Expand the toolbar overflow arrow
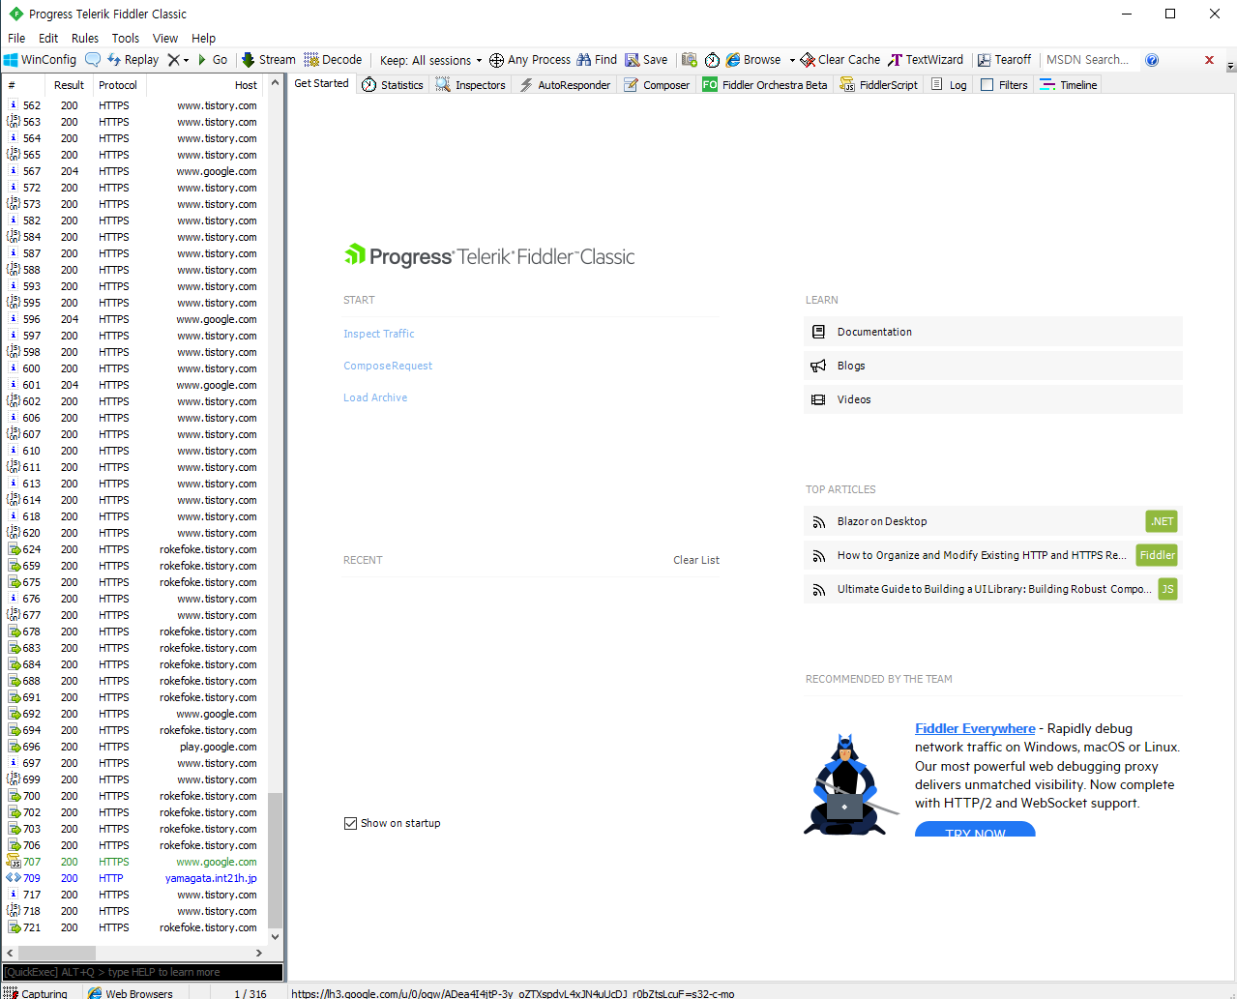1237x999 pixels. pyautogui.click(x=1230, y=67)
